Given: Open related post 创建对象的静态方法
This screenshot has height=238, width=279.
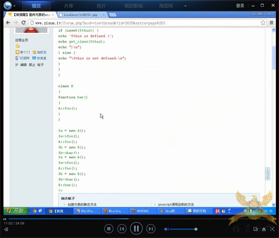Looking at the screenshot, I should [82, 205].
